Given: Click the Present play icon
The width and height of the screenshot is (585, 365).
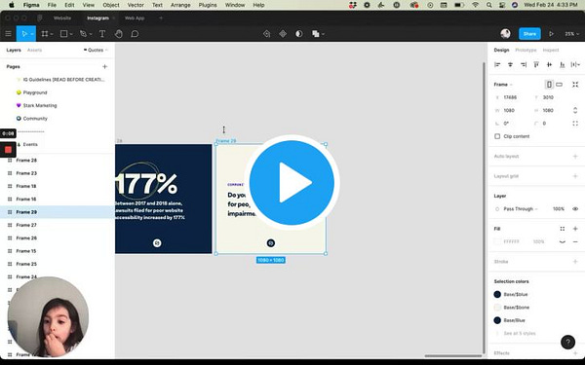Looking at the screenshot, I should click(x=551, y=34).
